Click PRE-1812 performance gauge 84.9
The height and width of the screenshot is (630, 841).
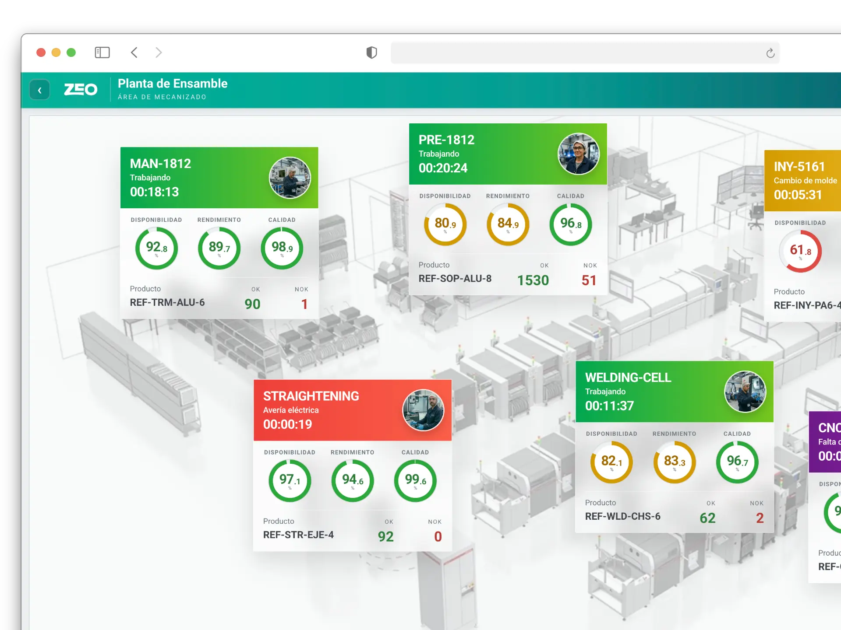pyautogui.click(x=508, y=224)
